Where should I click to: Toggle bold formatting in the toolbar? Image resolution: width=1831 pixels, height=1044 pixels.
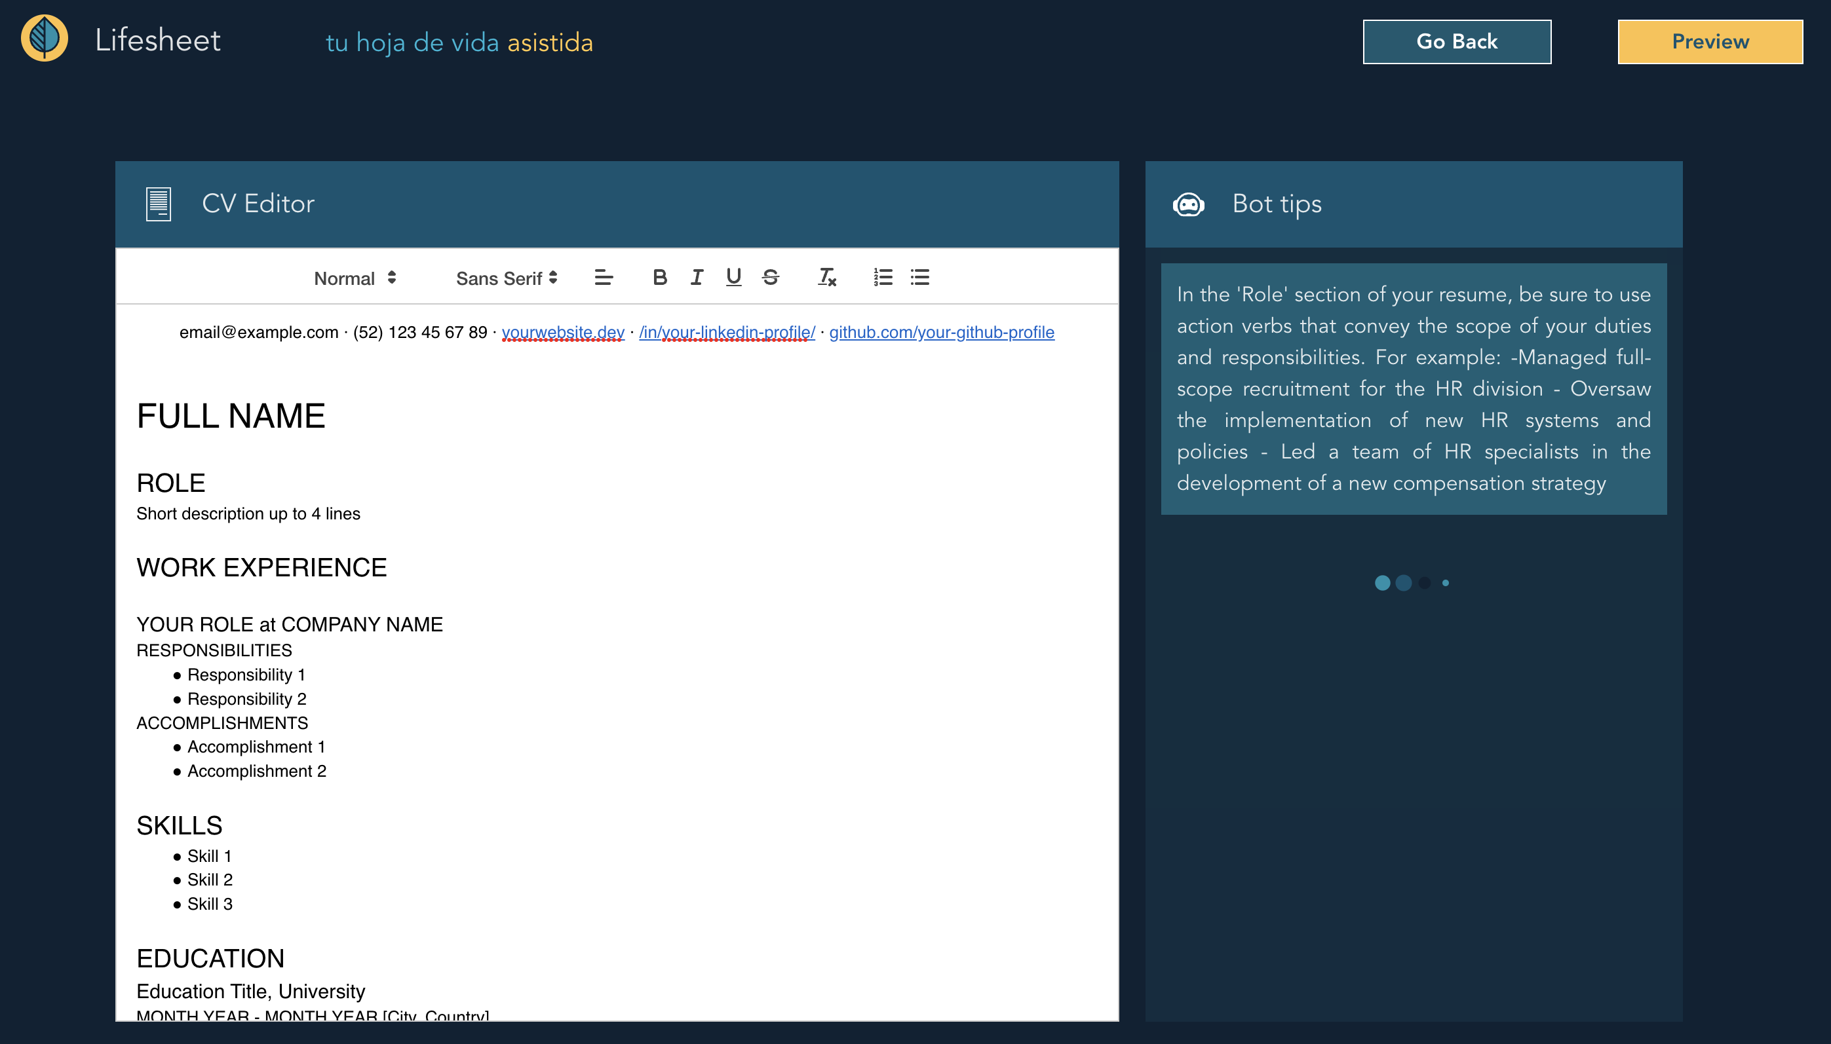pos(659,278)
